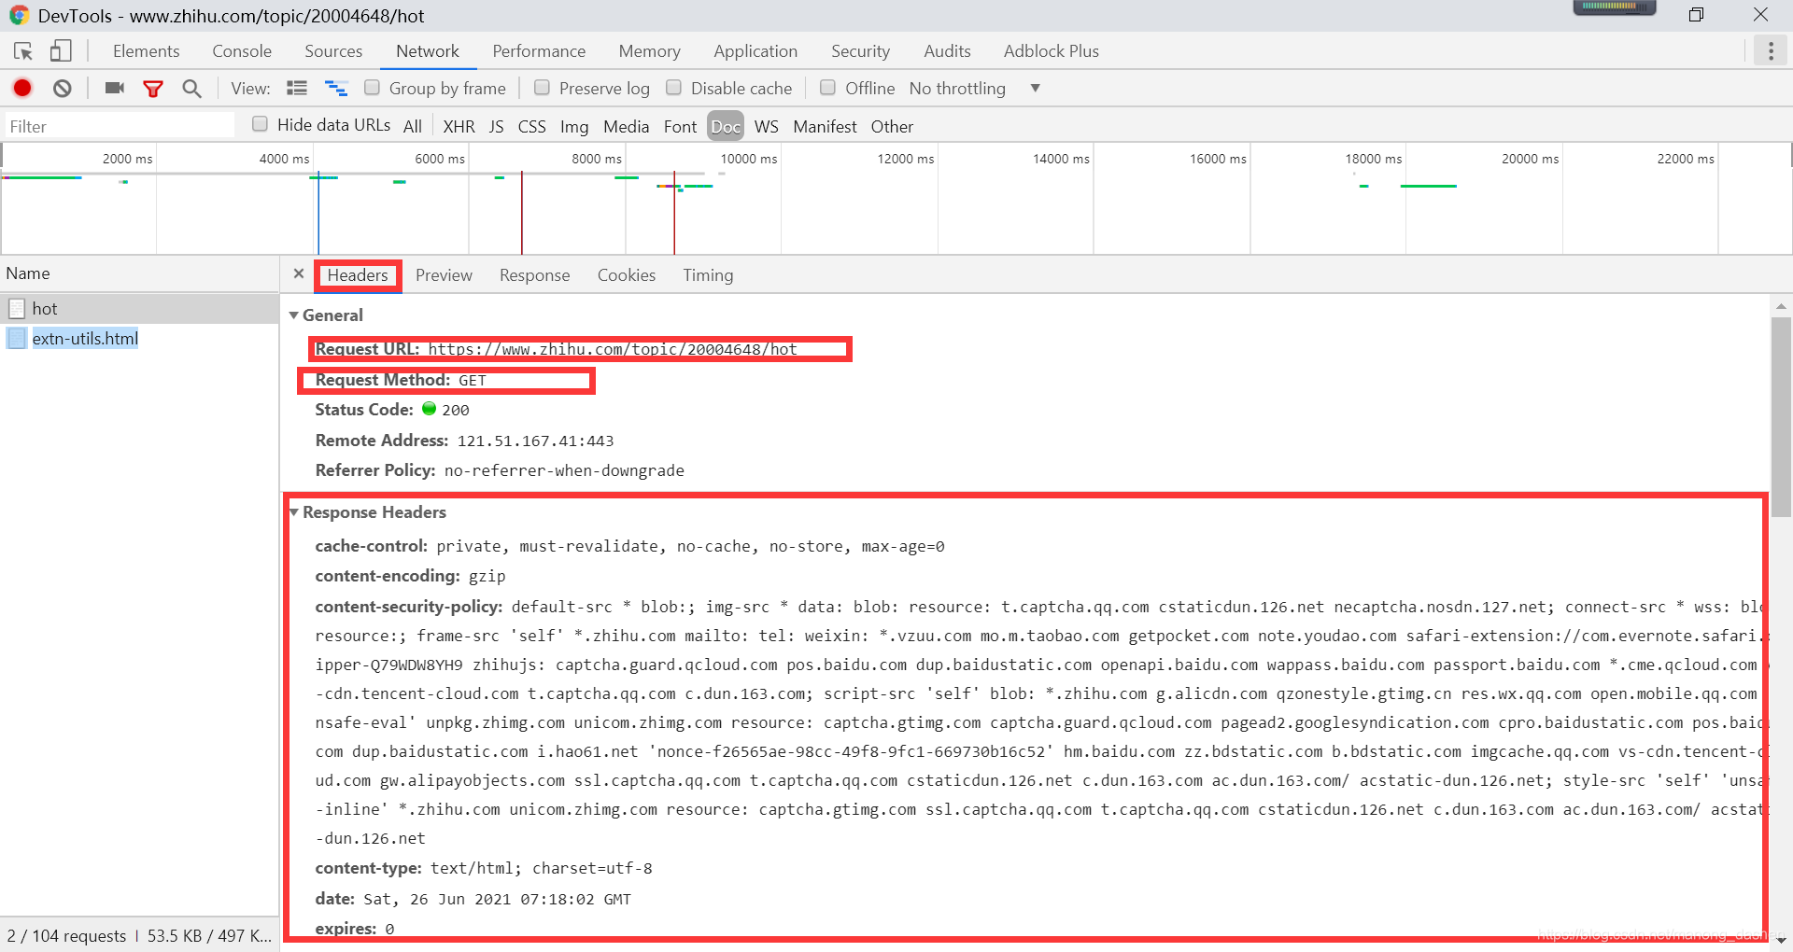Filter requests by Media
This screenshot has height=952, width=1793.
point(626,126)
